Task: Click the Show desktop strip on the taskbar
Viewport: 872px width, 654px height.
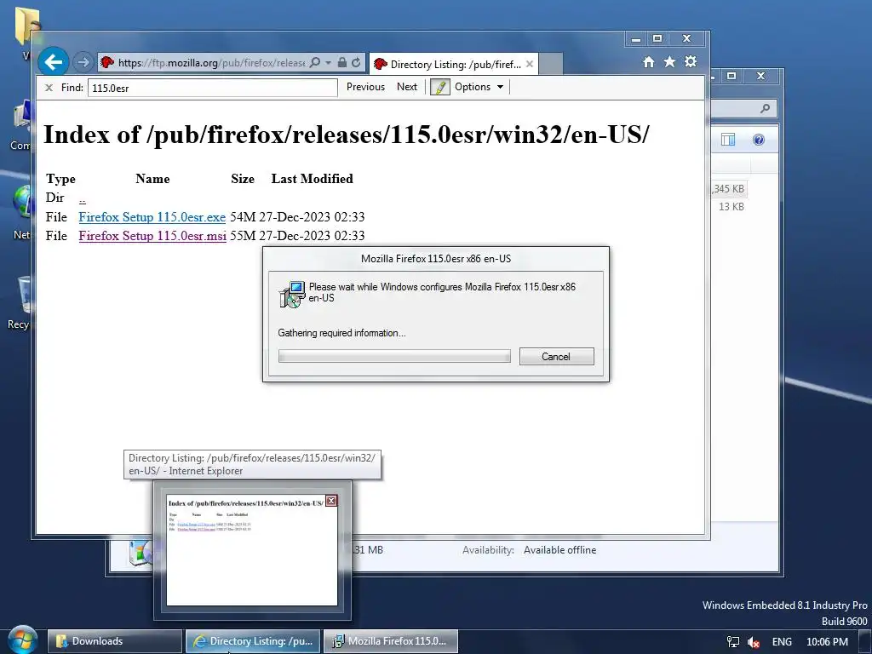Action: [866, 642]
